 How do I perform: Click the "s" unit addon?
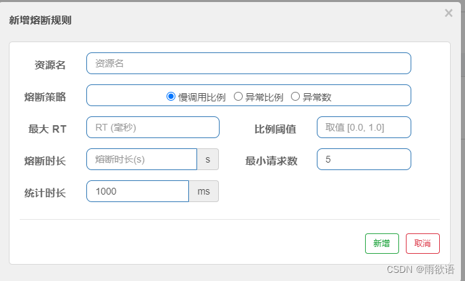pos(208,159)
